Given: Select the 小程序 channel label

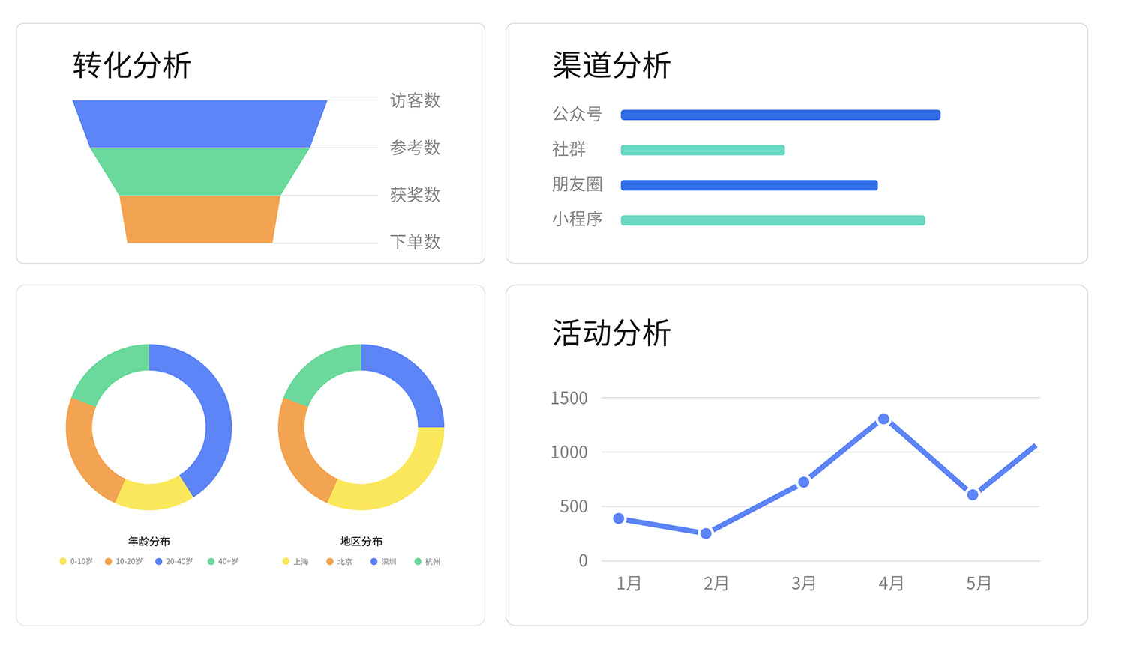Looking at the screenshot, I should pyautogui.click(x=577, y=219).
